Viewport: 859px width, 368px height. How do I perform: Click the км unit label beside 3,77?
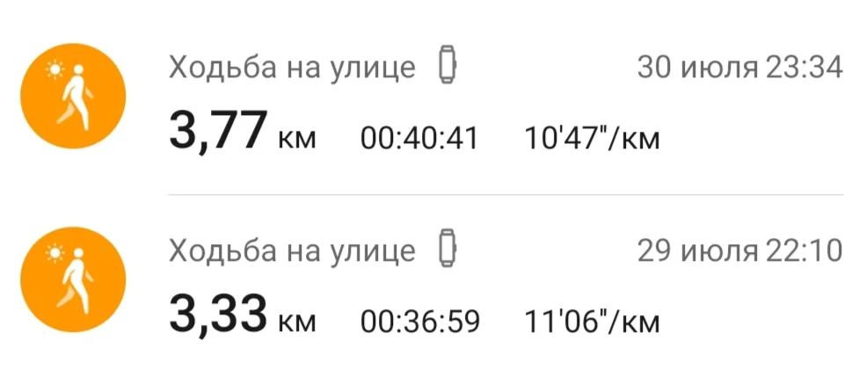[296, 141]
